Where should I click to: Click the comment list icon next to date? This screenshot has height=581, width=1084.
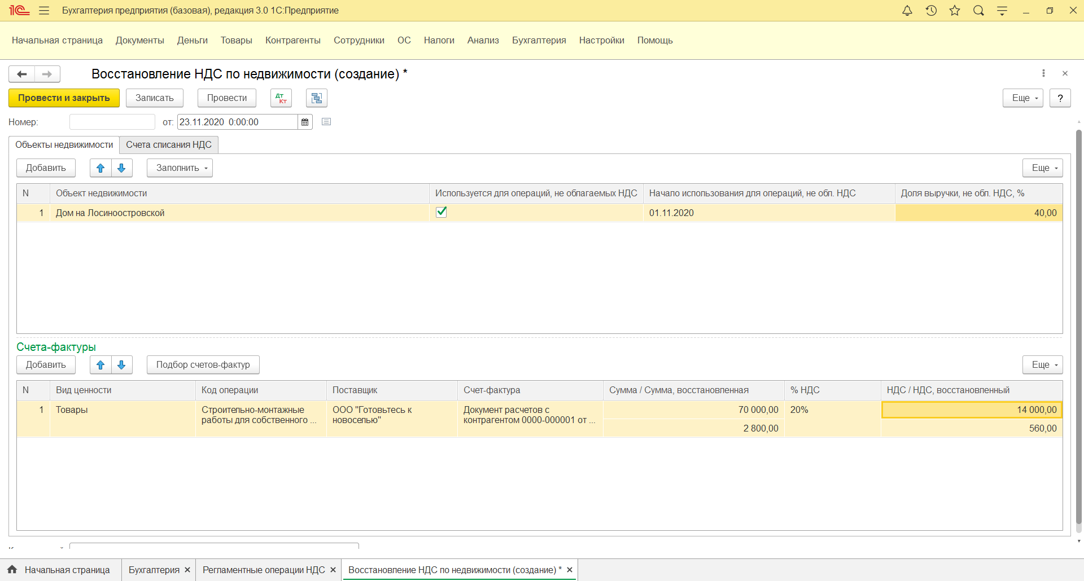click(326, 122)
